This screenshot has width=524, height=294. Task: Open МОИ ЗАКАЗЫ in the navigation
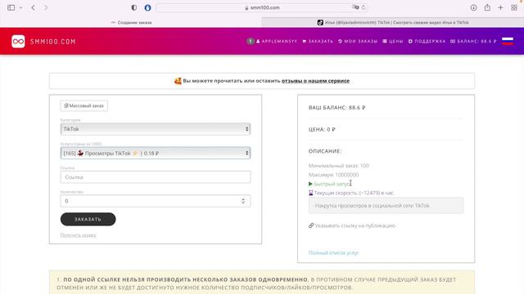(x=358, y=42)
